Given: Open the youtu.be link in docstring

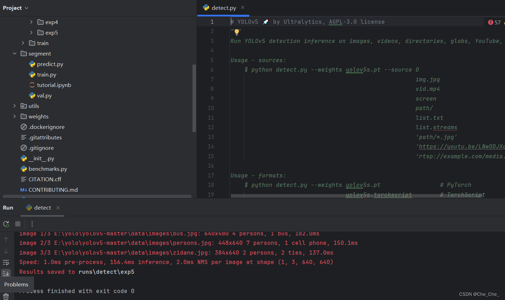Looking at the screenshot, I should pyautogui.click(x=461, y=147).
